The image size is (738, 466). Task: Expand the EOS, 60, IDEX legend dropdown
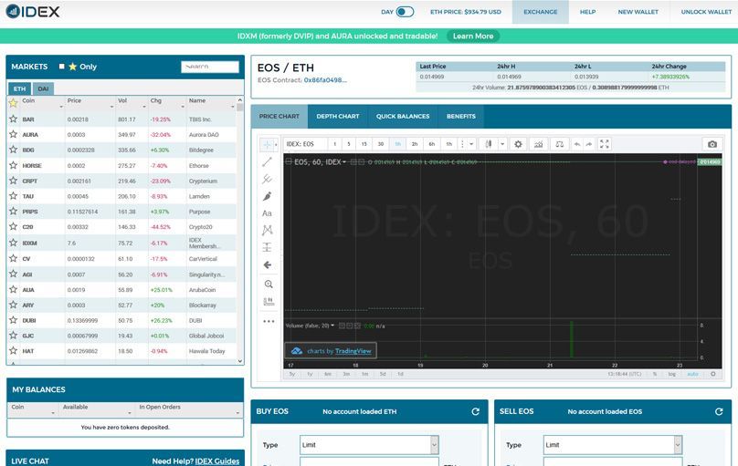[x=344, y=162]
